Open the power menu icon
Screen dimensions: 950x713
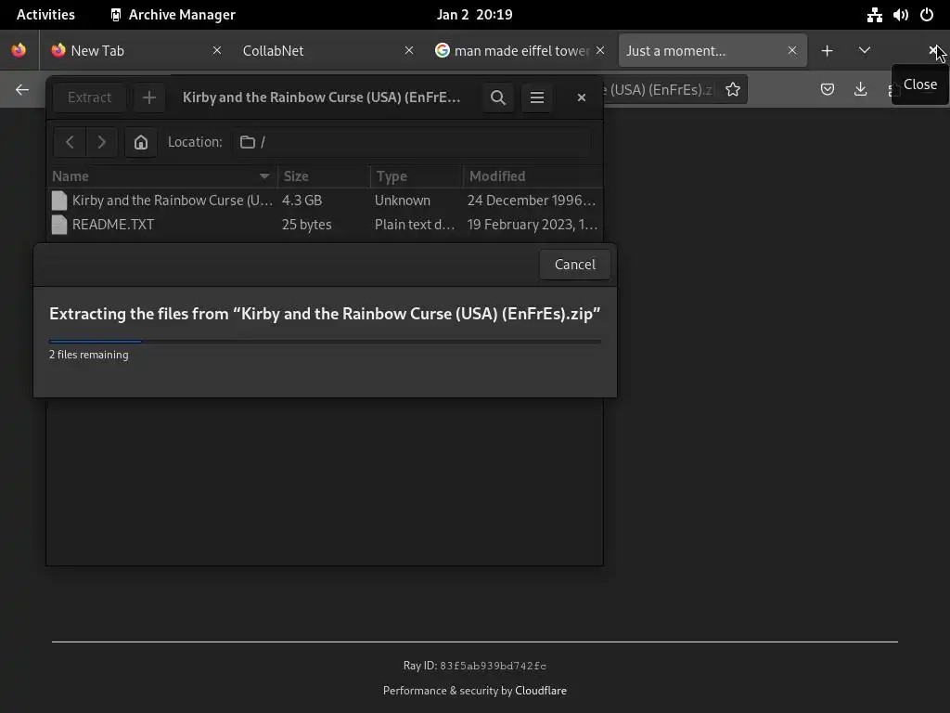pyautogui.click(x=927, y=15)
